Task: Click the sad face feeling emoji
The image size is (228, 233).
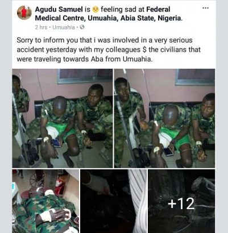Action: click(x=96, y=9)
